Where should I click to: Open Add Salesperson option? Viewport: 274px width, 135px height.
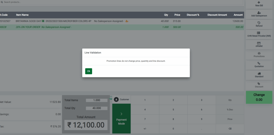pyautogui.click(x=259, y=14)
